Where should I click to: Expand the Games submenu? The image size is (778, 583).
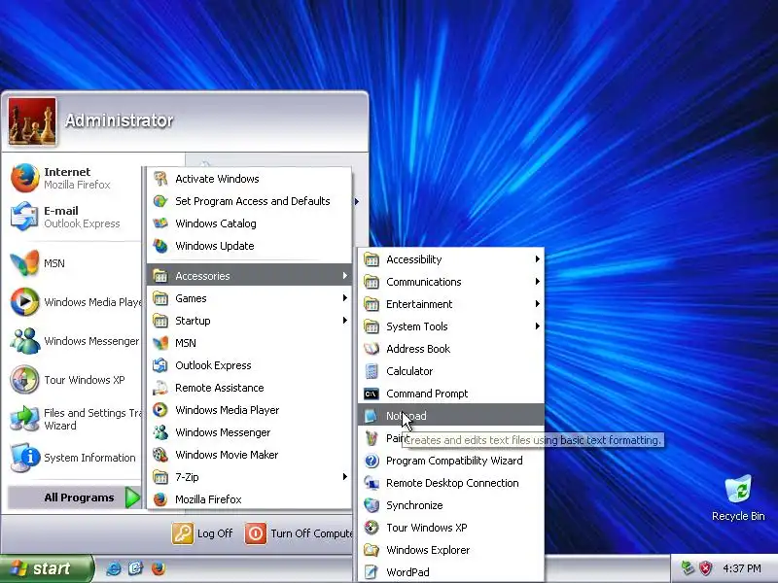249,298
